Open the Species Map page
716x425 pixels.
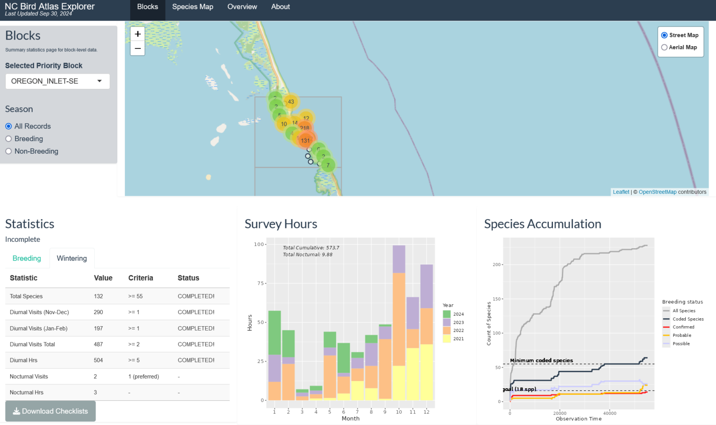[193, 7]
